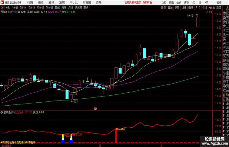The width and height of the screenshot is (229, 147).
Task: Click the MA20: 16.77 value
Action: [54, 12]
